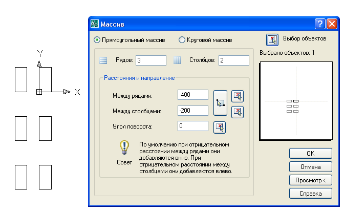Click the Массив dialog title bar icon
344x211 pixels.
(x=95, y=24)
